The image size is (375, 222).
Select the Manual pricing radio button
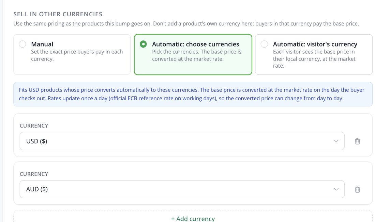(x=22, y=44)
